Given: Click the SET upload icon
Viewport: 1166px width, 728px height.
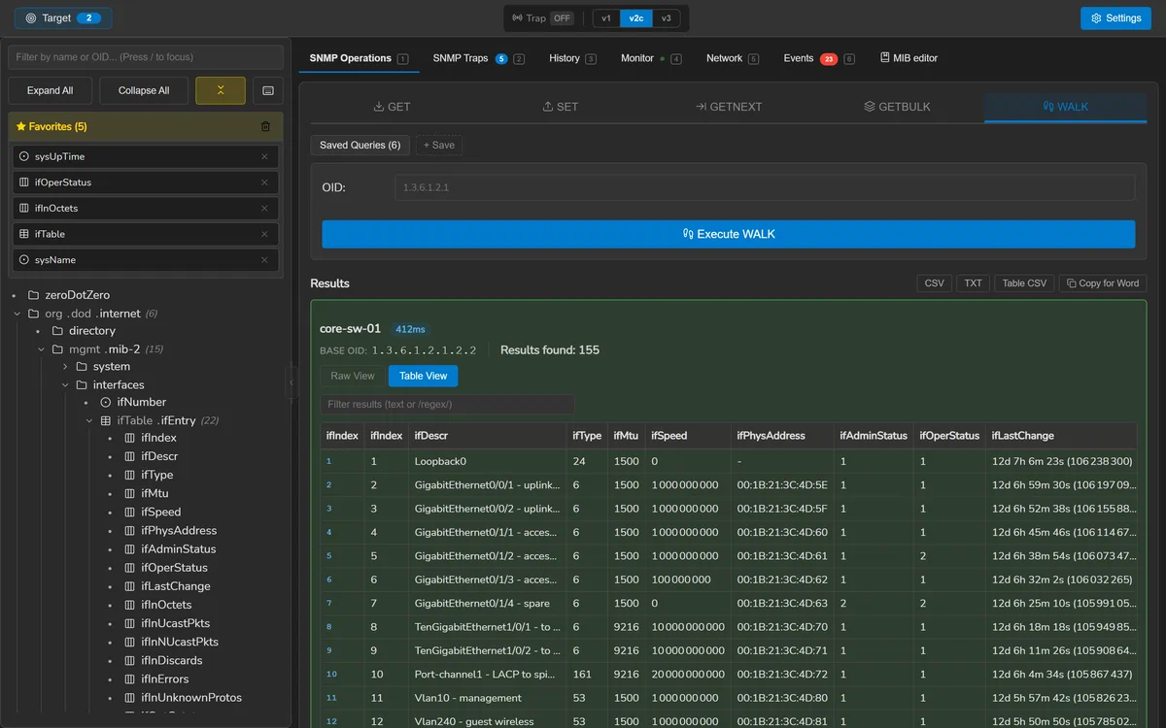Looking at the screenshot, I should point(548,107).
